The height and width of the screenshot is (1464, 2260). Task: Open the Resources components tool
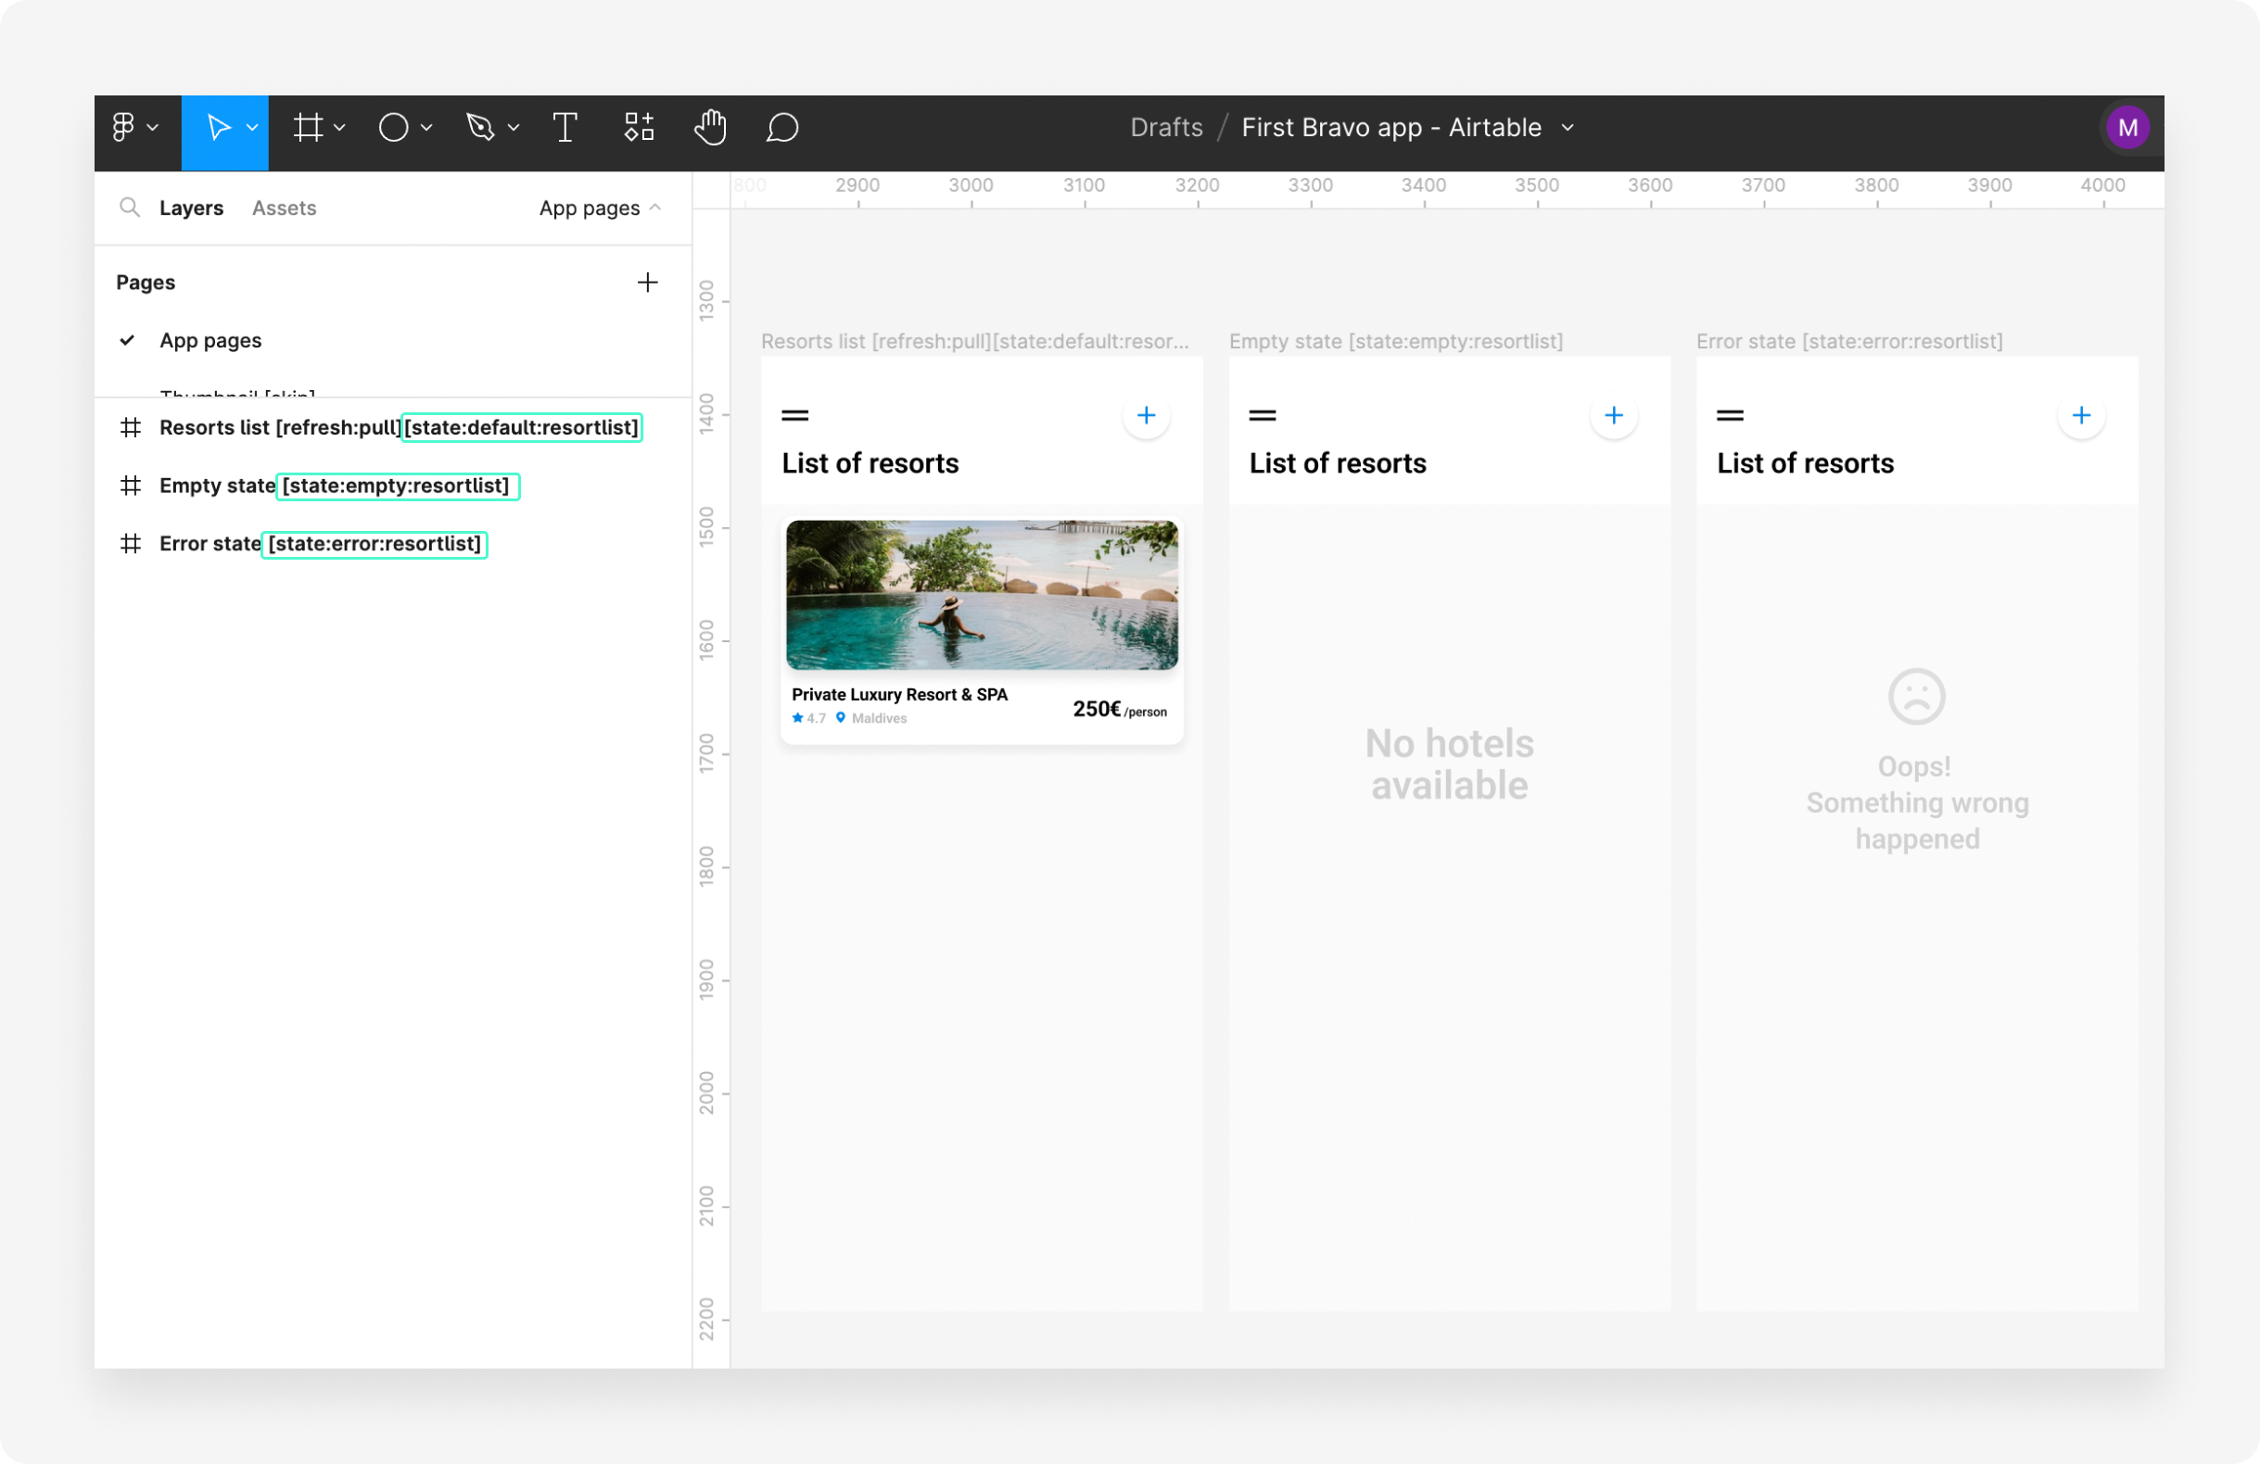pyautogui.click(x=639, y=127)
